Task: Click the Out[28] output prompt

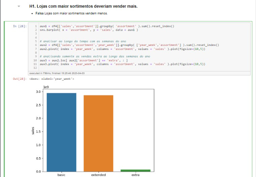Action: click(20, 79)
